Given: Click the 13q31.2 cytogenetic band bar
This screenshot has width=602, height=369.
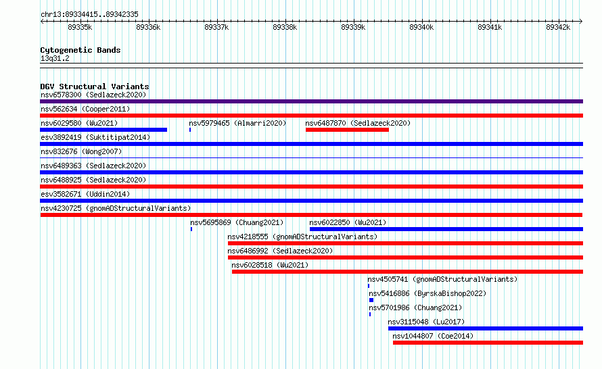Looking at the screenshot, I should pyautogui.click(x=311, y=66).
